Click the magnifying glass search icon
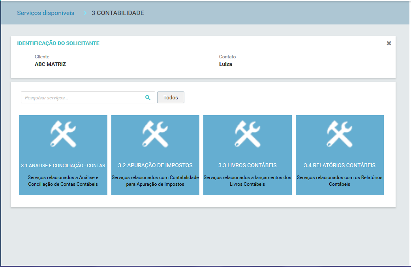Image resolution: width=411 pixels, height=267 pixels. 148,98
